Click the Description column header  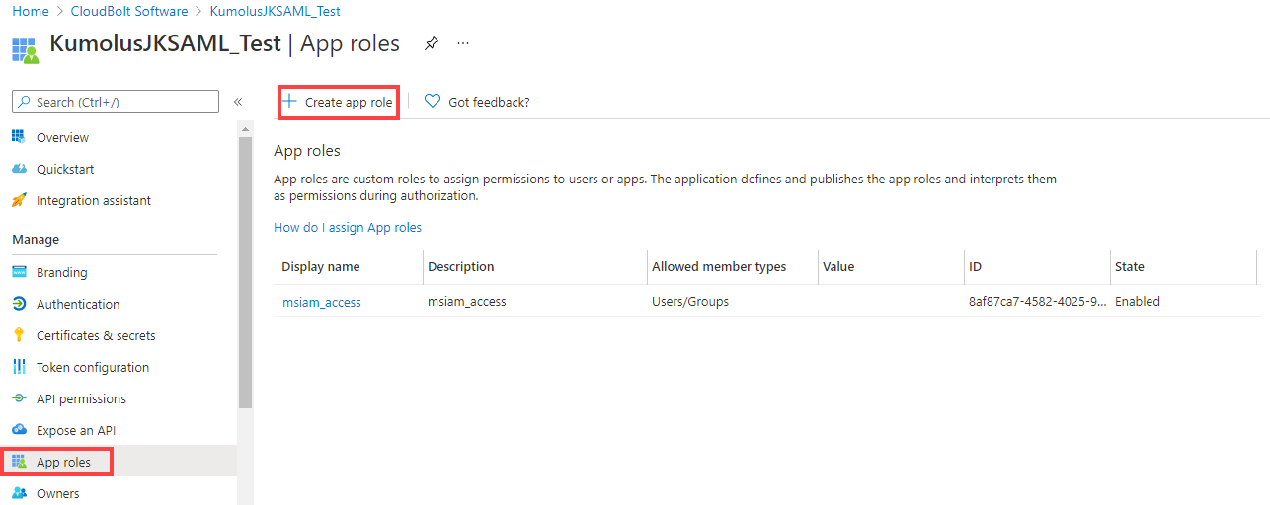coord(461,266)
